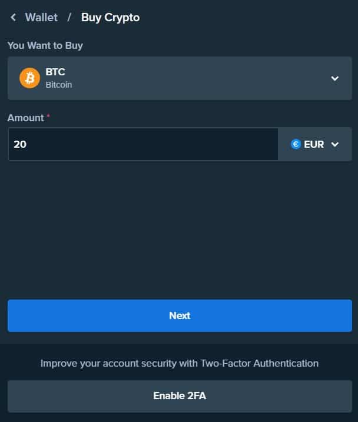Click the orange Bitcoin logo icon
The image size is (358, 422).
pyautogui.click(x=29, y=78)
